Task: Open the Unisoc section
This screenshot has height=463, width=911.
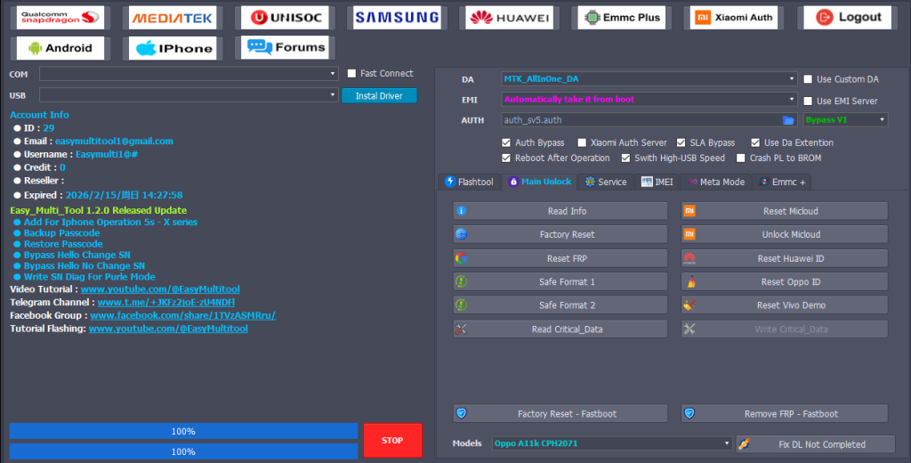Action: [285, 18]
